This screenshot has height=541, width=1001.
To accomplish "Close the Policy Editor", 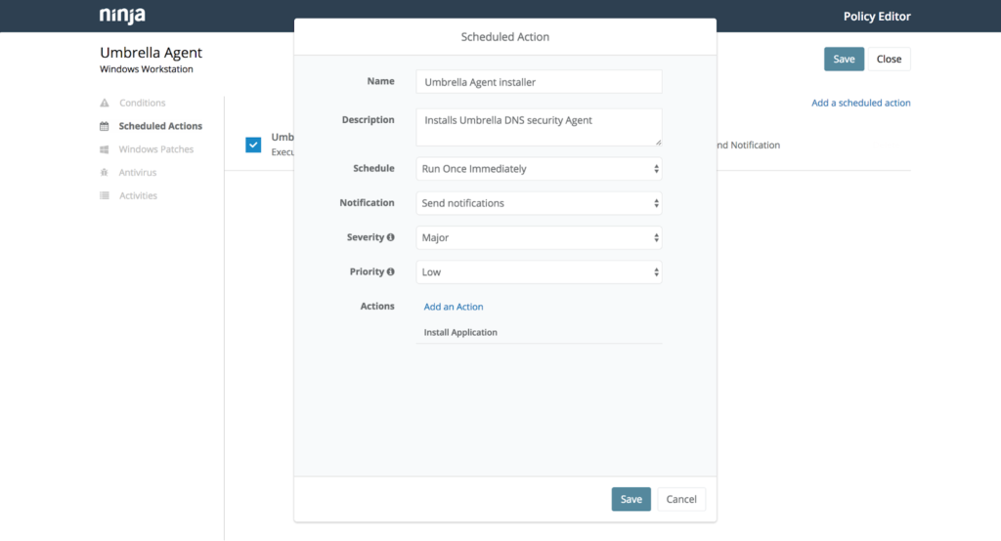I will pos(889,59).
